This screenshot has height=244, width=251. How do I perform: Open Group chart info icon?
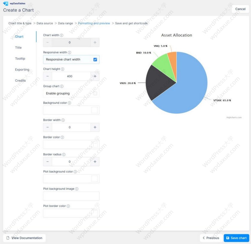62,86
